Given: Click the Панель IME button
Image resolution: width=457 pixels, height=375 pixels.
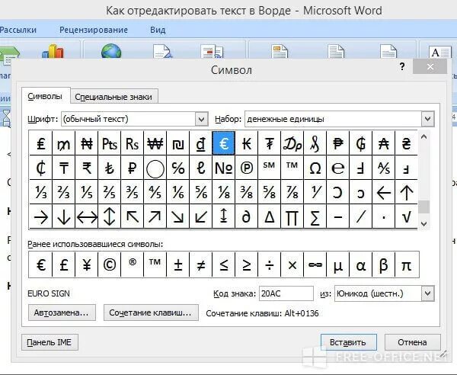Looking at the screenshot, I should click(x=50, y=342).
